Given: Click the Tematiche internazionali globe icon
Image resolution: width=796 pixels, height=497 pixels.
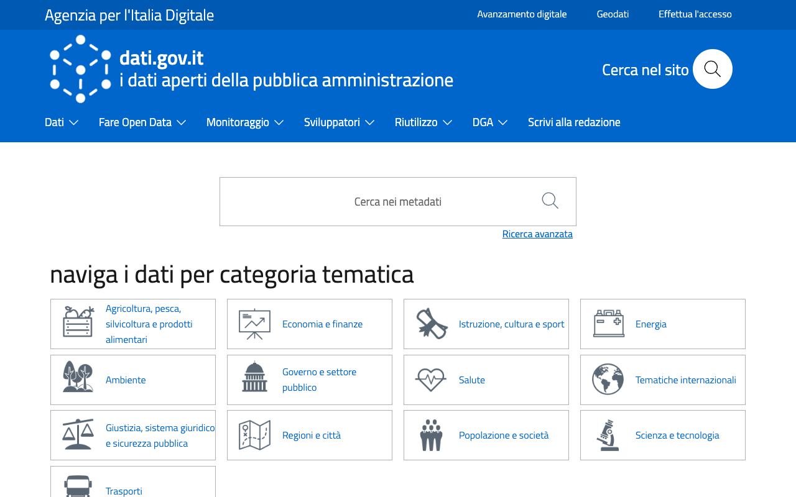Looking at the screenshot, I should coord(608,379).
